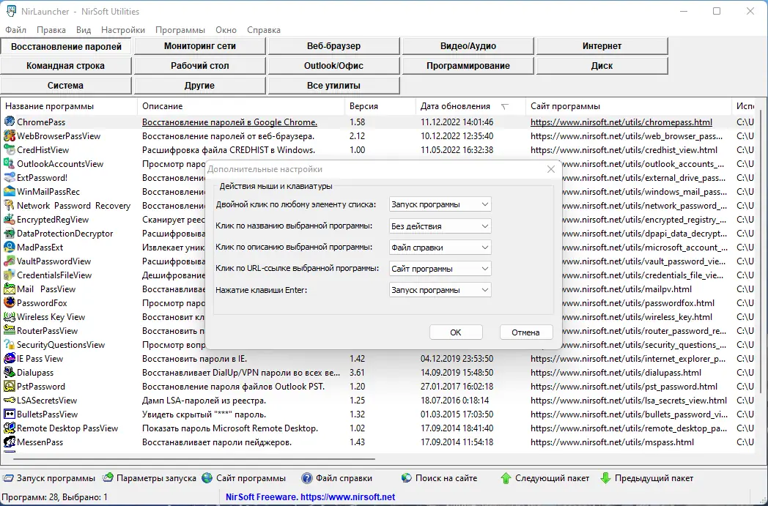This screenshot has width=768, height=506.
Task: Click the OutlookAccountsView icon
Action: (x=10, y=163)
